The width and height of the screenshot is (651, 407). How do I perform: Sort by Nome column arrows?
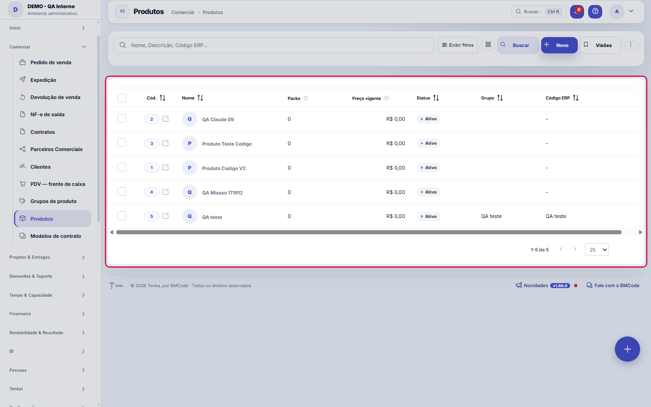(200, 98)
